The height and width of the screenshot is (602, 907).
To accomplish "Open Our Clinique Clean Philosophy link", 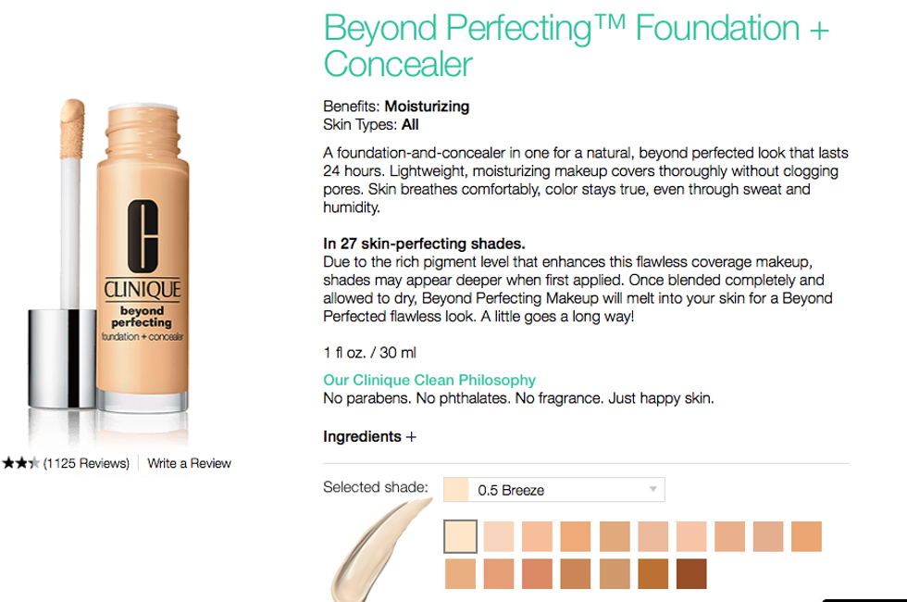I will 429,380.
